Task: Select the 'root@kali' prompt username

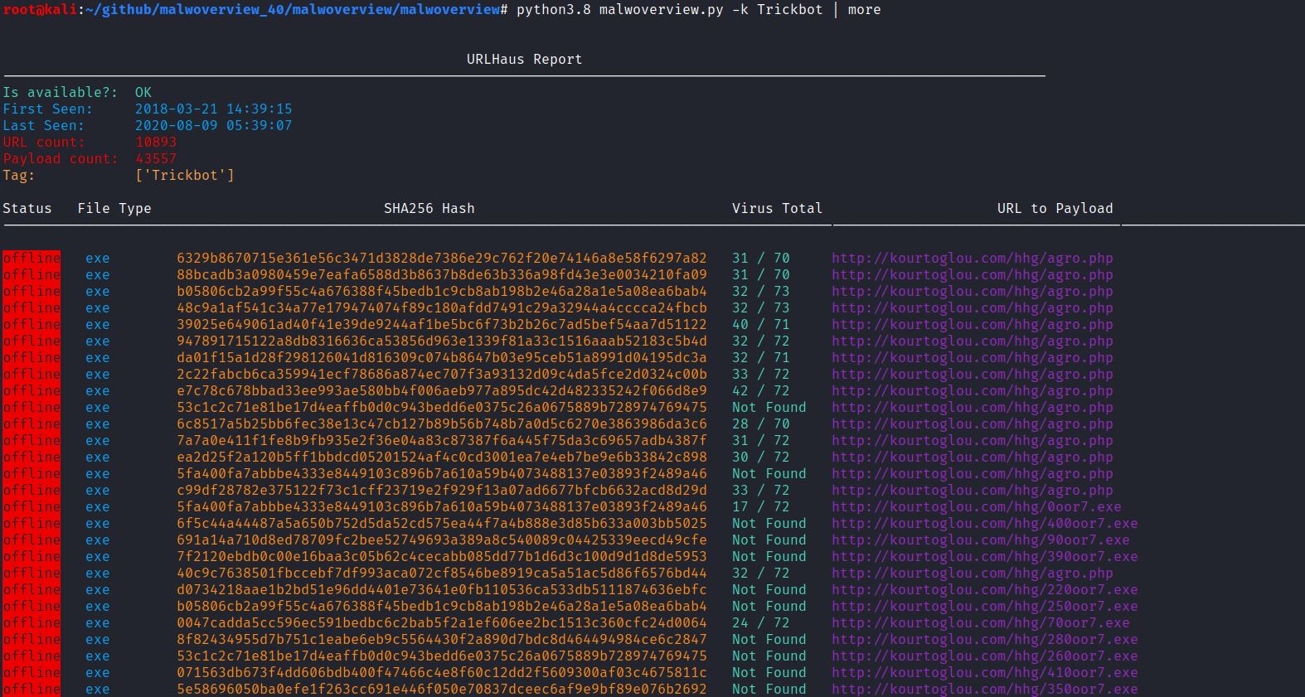Action: coord(40,10)
